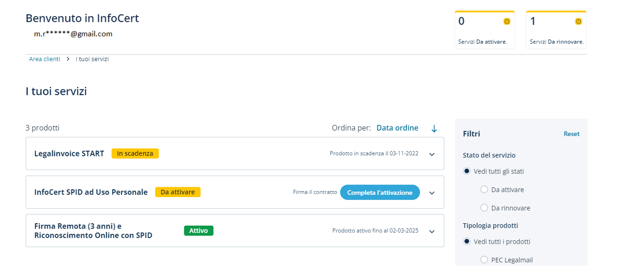Select 'Vedi tutti i prodotti' radio button
621x266 pixels.
[x=467, y=242]
